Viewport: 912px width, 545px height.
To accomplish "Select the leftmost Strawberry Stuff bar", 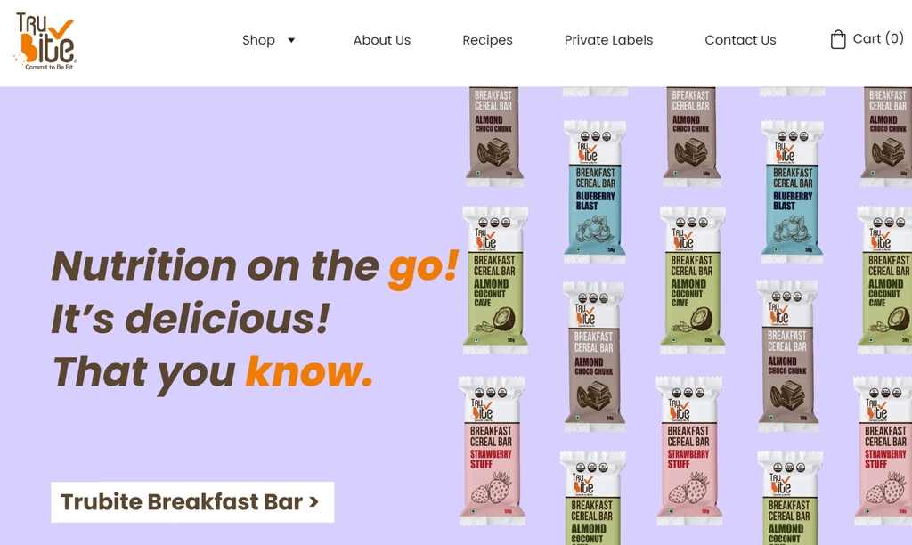I will click(x=492, y=450).
